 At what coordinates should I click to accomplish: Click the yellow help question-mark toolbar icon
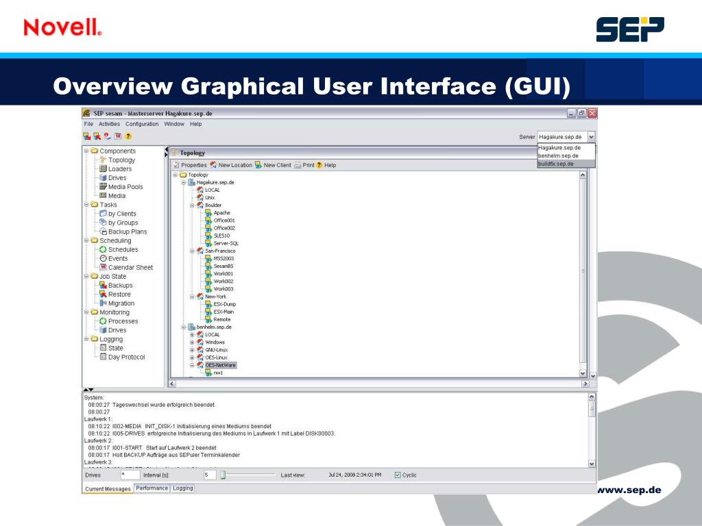point(128,136)
